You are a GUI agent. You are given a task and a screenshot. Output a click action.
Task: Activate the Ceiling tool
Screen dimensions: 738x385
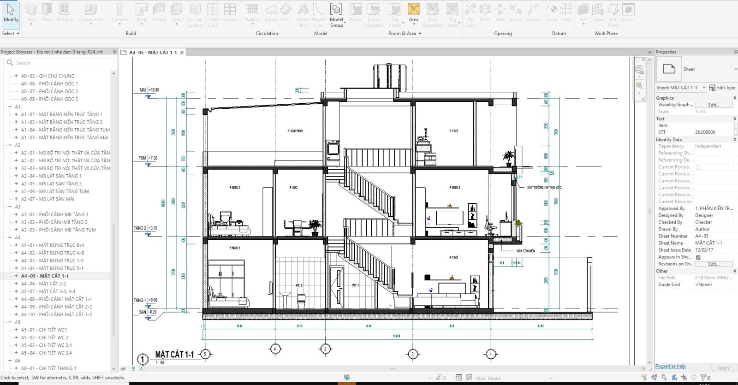click(x=159, y=13)
